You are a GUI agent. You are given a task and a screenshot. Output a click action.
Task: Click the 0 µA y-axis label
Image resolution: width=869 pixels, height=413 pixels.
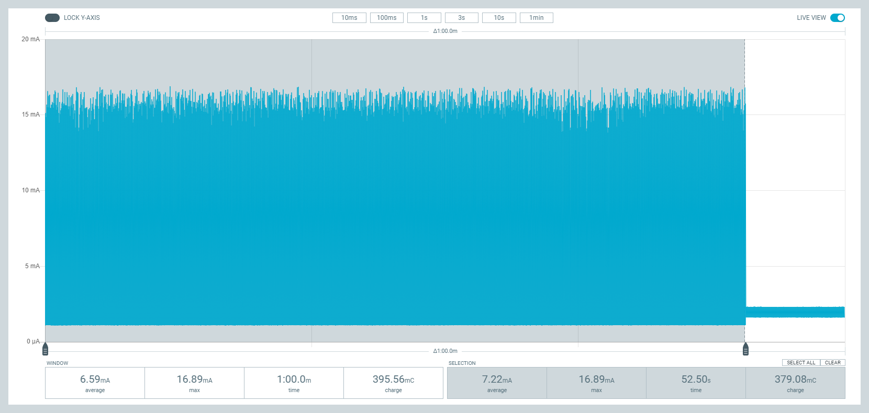[33, 341]
